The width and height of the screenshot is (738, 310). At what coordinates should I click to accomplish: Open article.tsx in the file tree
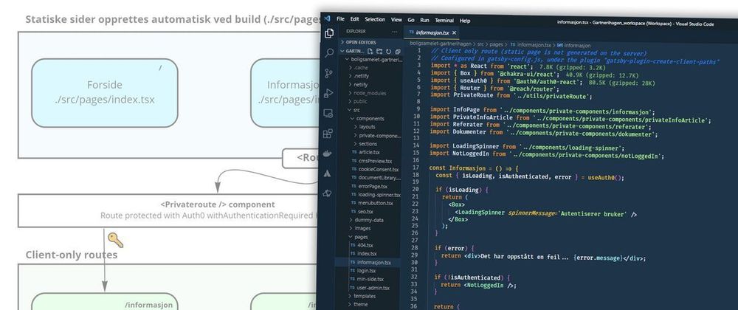click(x=366, y=152)
